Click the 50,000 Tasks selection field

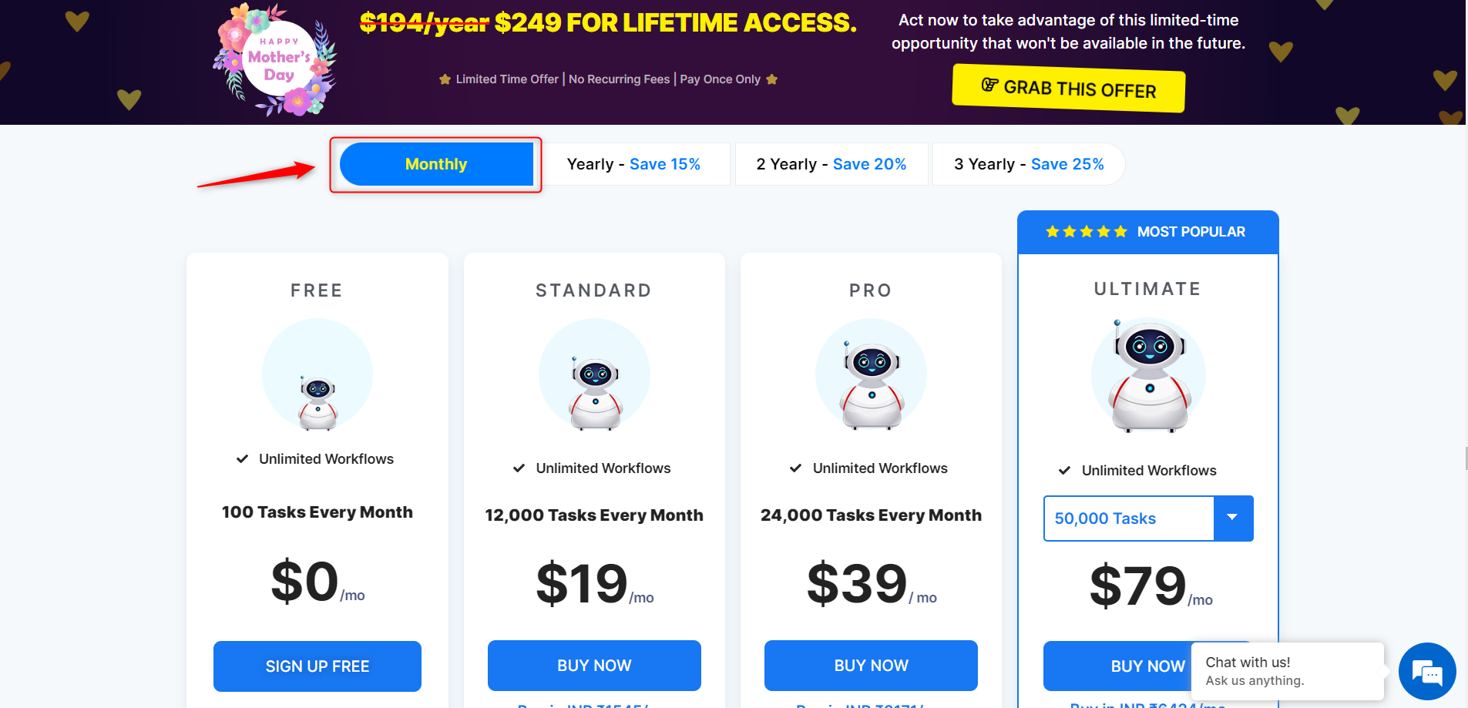(x=1129, y=518)
